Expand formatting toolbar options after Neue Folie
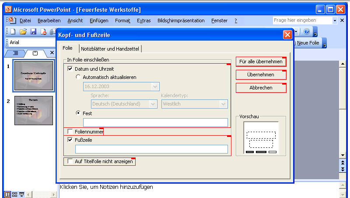Image resolution: width=350 pixels, height=198 pixels. [325, 43]
